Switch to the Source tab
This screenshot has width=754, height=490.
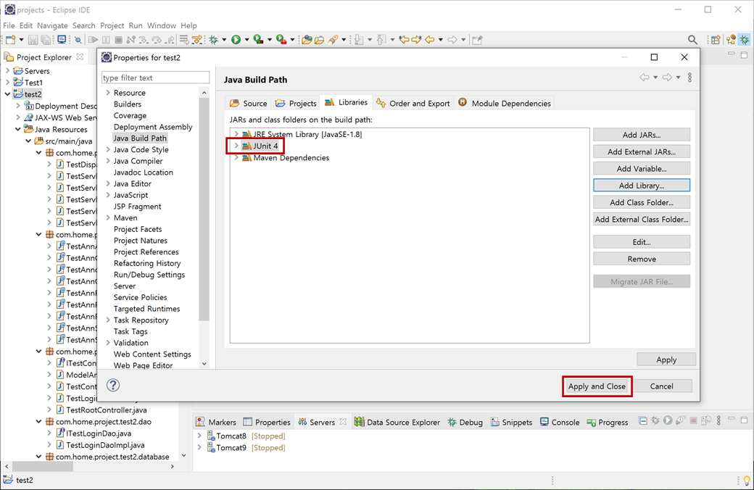click(249, 104)
